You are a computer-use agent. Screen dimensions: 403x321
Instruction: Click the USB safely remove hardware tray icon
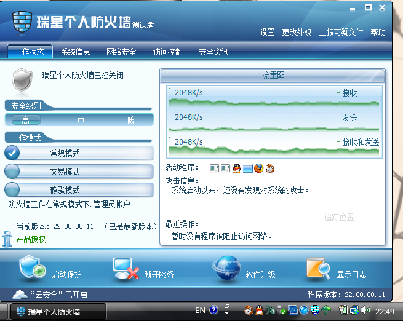point(282,310)
